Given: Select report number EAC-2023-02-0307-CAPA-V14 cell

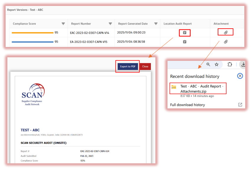Looking at the screenshot, I should click(90, 33).
